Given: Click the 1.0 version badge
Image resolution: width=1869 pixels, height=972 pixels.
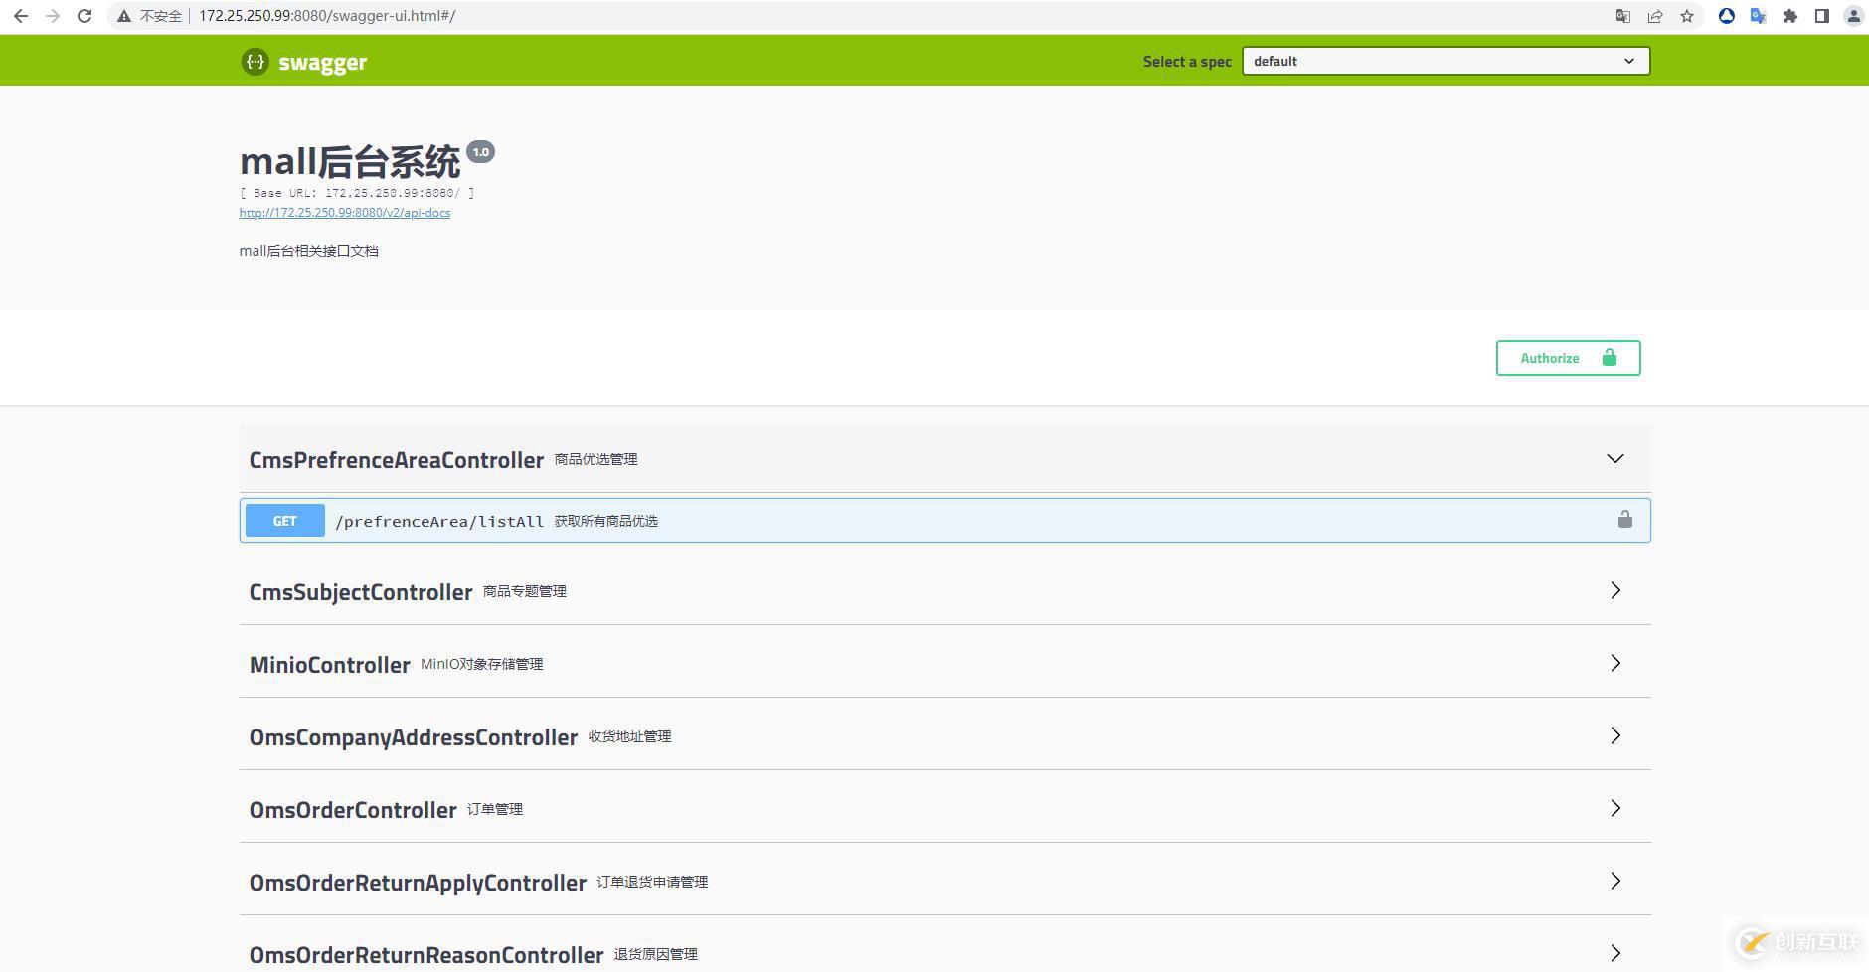Looking at the screenshot, I should (x=481, y=152).
